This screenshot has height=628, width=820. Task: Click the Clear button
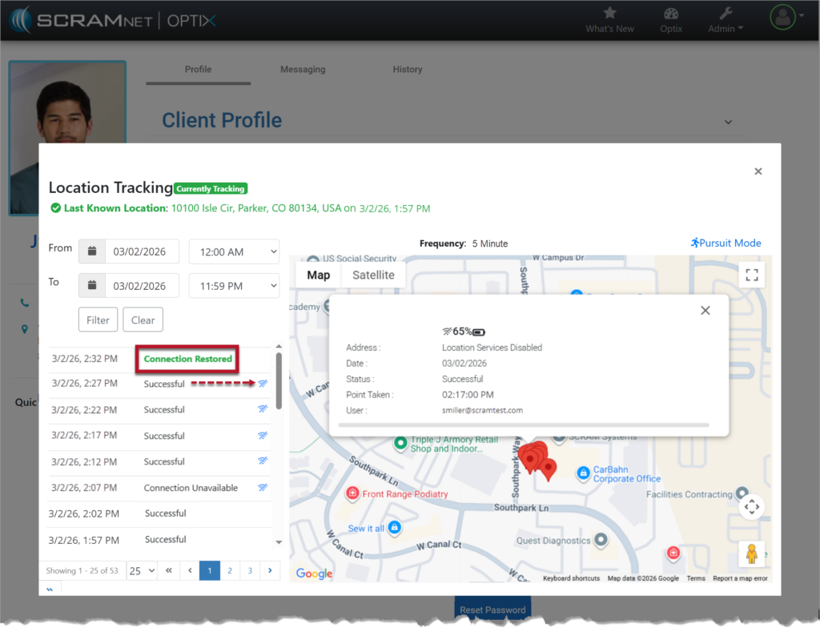143,320
